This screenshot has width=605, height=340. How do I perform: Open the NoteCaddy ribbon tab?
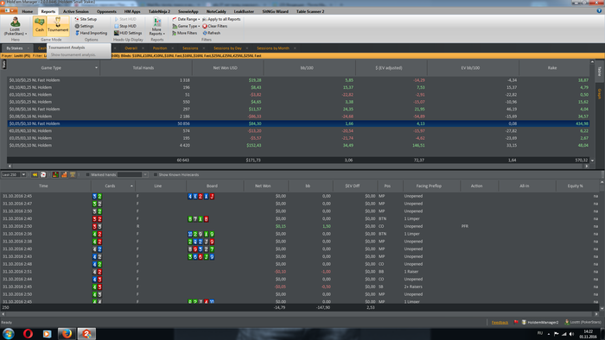[x=216, y=11]
